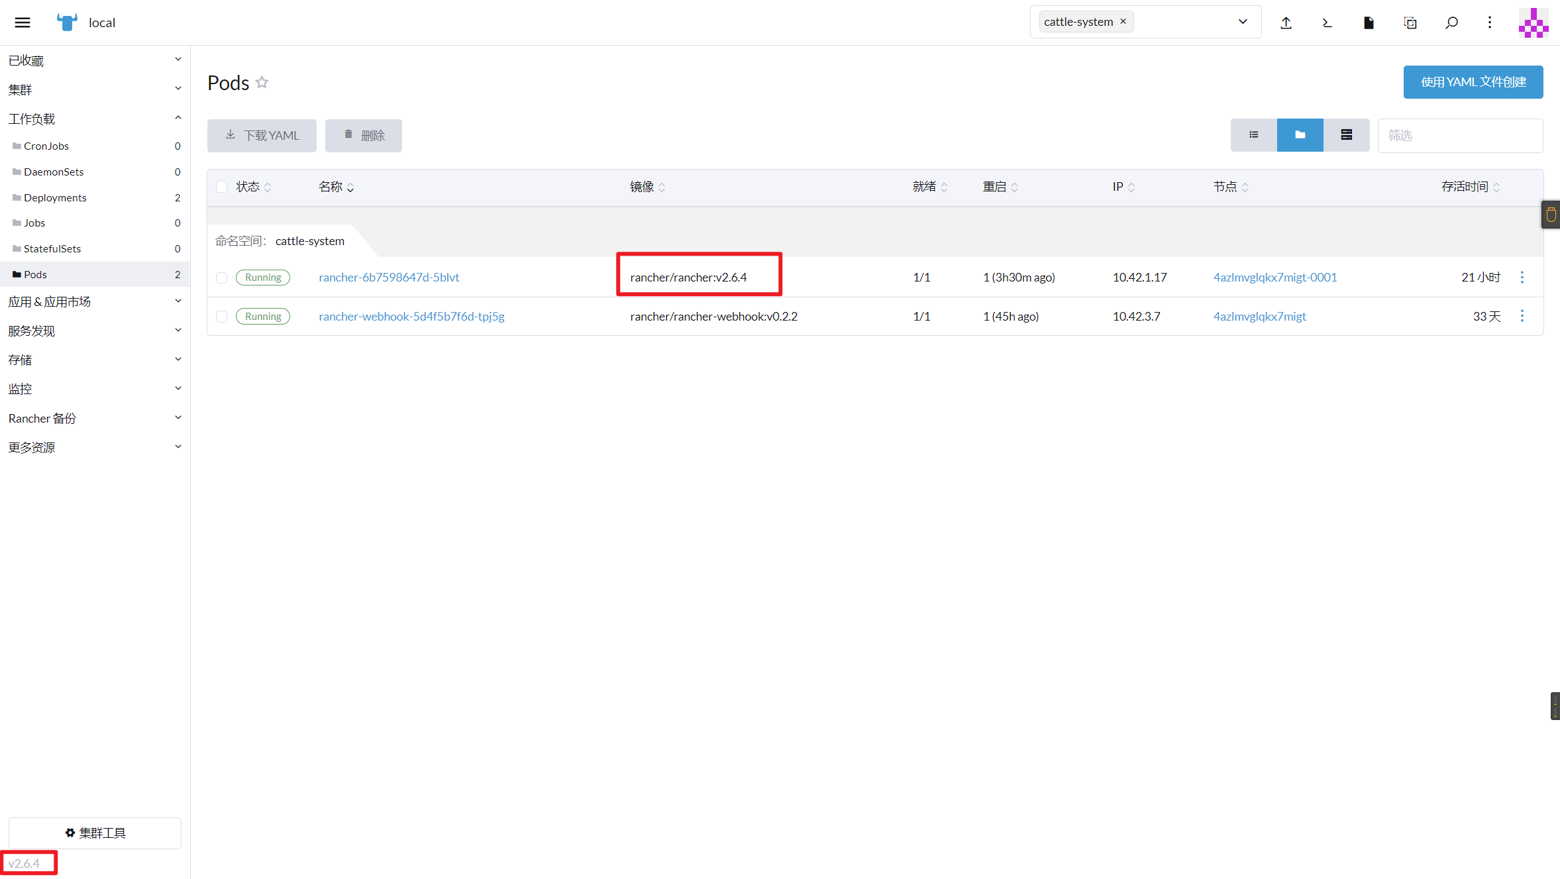The image size is (1560, 879).
Task: Open pod rancher-6b7598647d-5blvt link
Action: pos(389,277)
